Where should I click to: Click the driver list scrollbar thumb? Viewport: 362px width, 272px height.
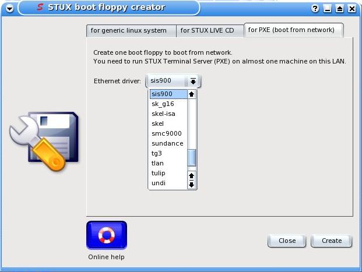click(191, 158)
